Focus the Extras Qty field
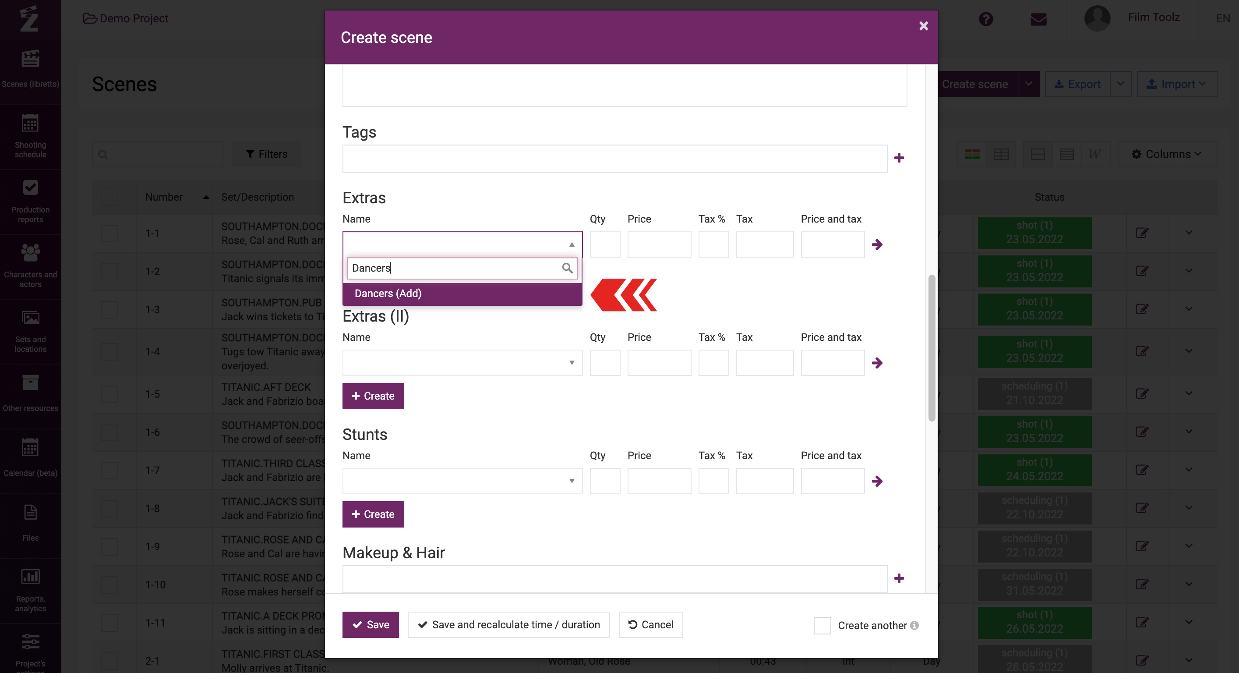Screen dimensions: 1239x673 tap(604, 244)
